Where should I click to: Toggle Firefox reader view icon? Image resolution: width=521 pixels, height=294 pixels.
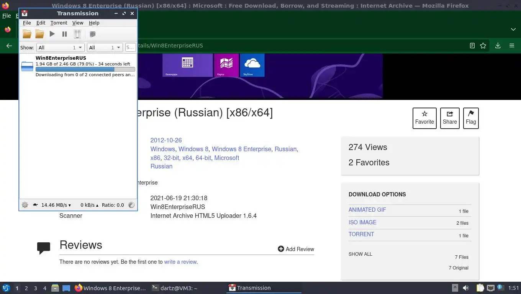(x=472, y=46)
